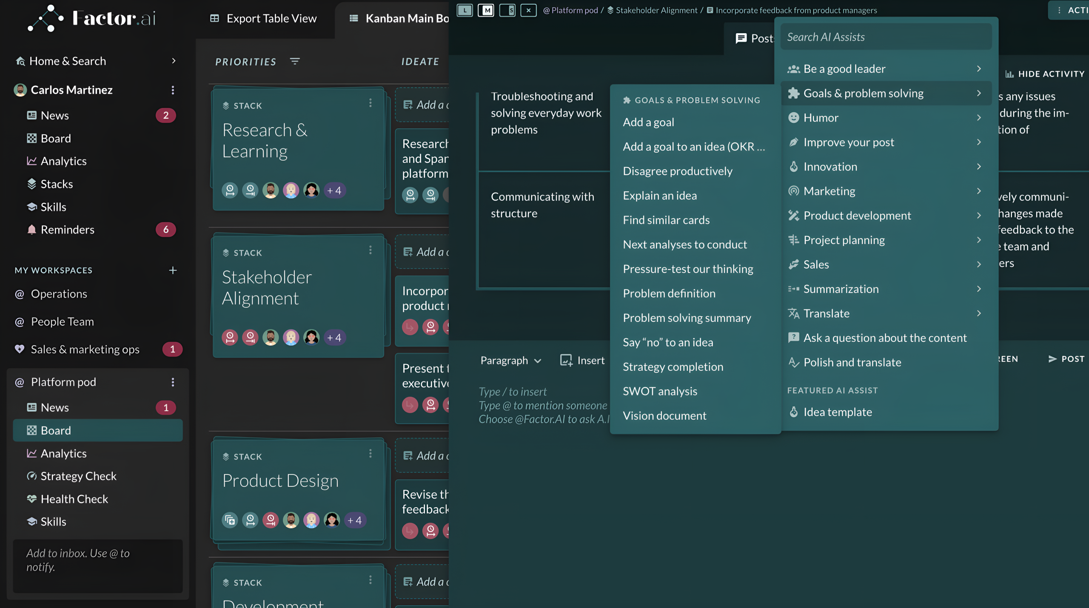Click the priorities filter icon
Screen dimensions: 1089x608
295,62
